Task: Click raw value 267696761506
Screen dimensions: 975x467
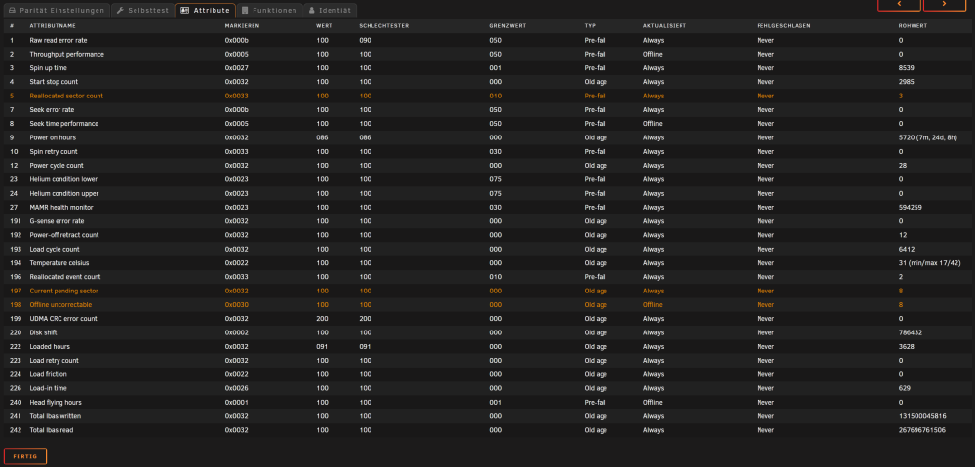Action: (922, 430)
